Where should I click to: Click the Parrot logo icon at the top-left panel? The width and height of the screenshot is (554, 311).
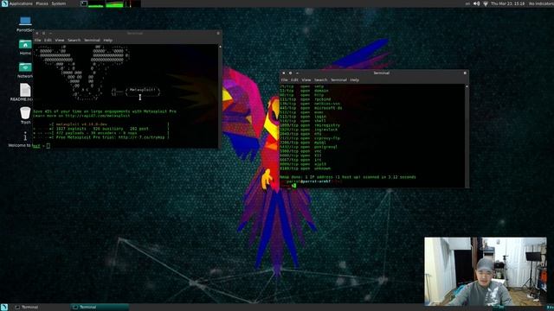click(4, 3)
